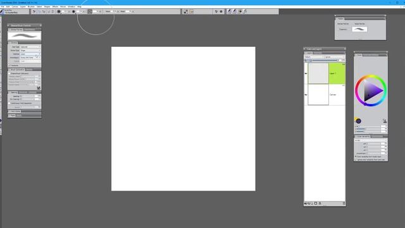Viewport: 405px width, 228px height.
Task: Select Layer 1 in the Layers list
Action: coord(337,73)
